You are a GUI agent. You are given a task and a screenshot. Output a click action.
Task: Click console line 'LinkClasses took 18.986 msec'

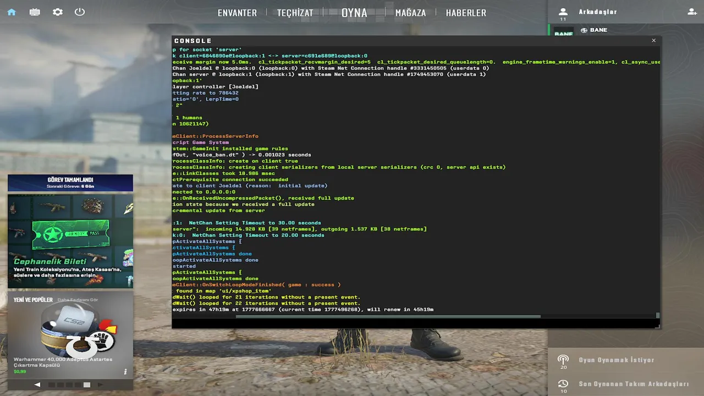223,173
